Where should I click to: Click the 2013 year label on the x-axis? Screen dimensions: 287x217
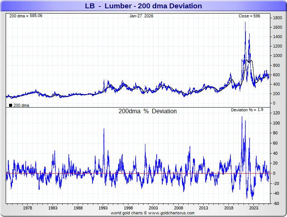pos(204,208)
